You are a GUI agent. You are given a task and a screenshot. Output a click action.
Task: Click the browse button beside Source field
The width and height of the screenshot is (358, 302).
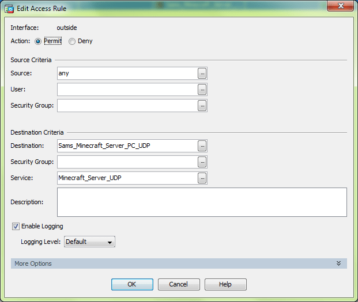click(x=202, y=74)
